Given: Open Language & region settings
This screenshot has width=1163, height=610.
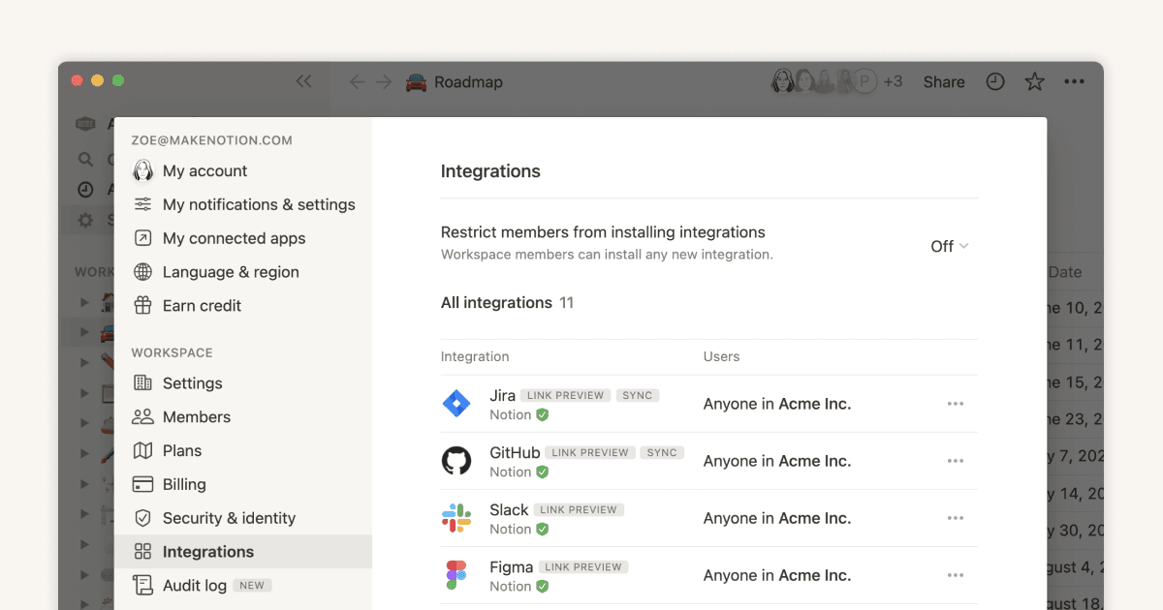Looking at the screenshot, I should point(231,272).
